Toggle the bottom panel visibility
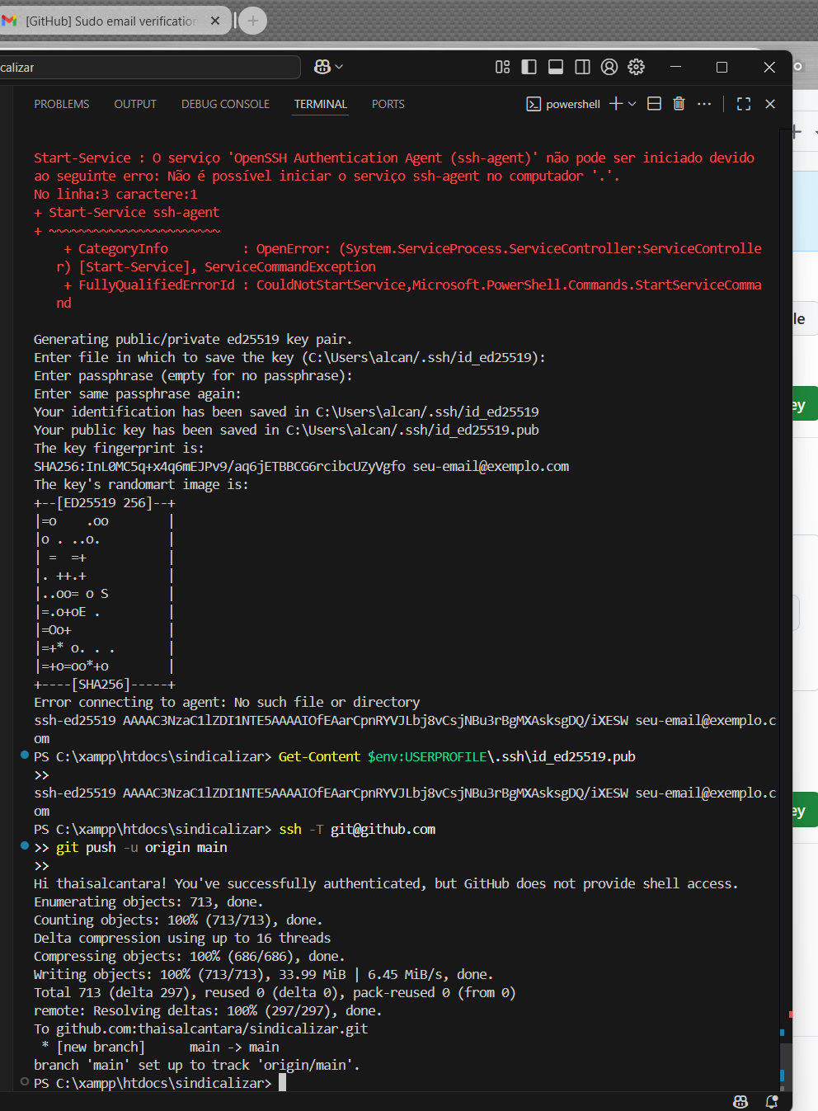818x1111 pixels. [x=556, y=67]
